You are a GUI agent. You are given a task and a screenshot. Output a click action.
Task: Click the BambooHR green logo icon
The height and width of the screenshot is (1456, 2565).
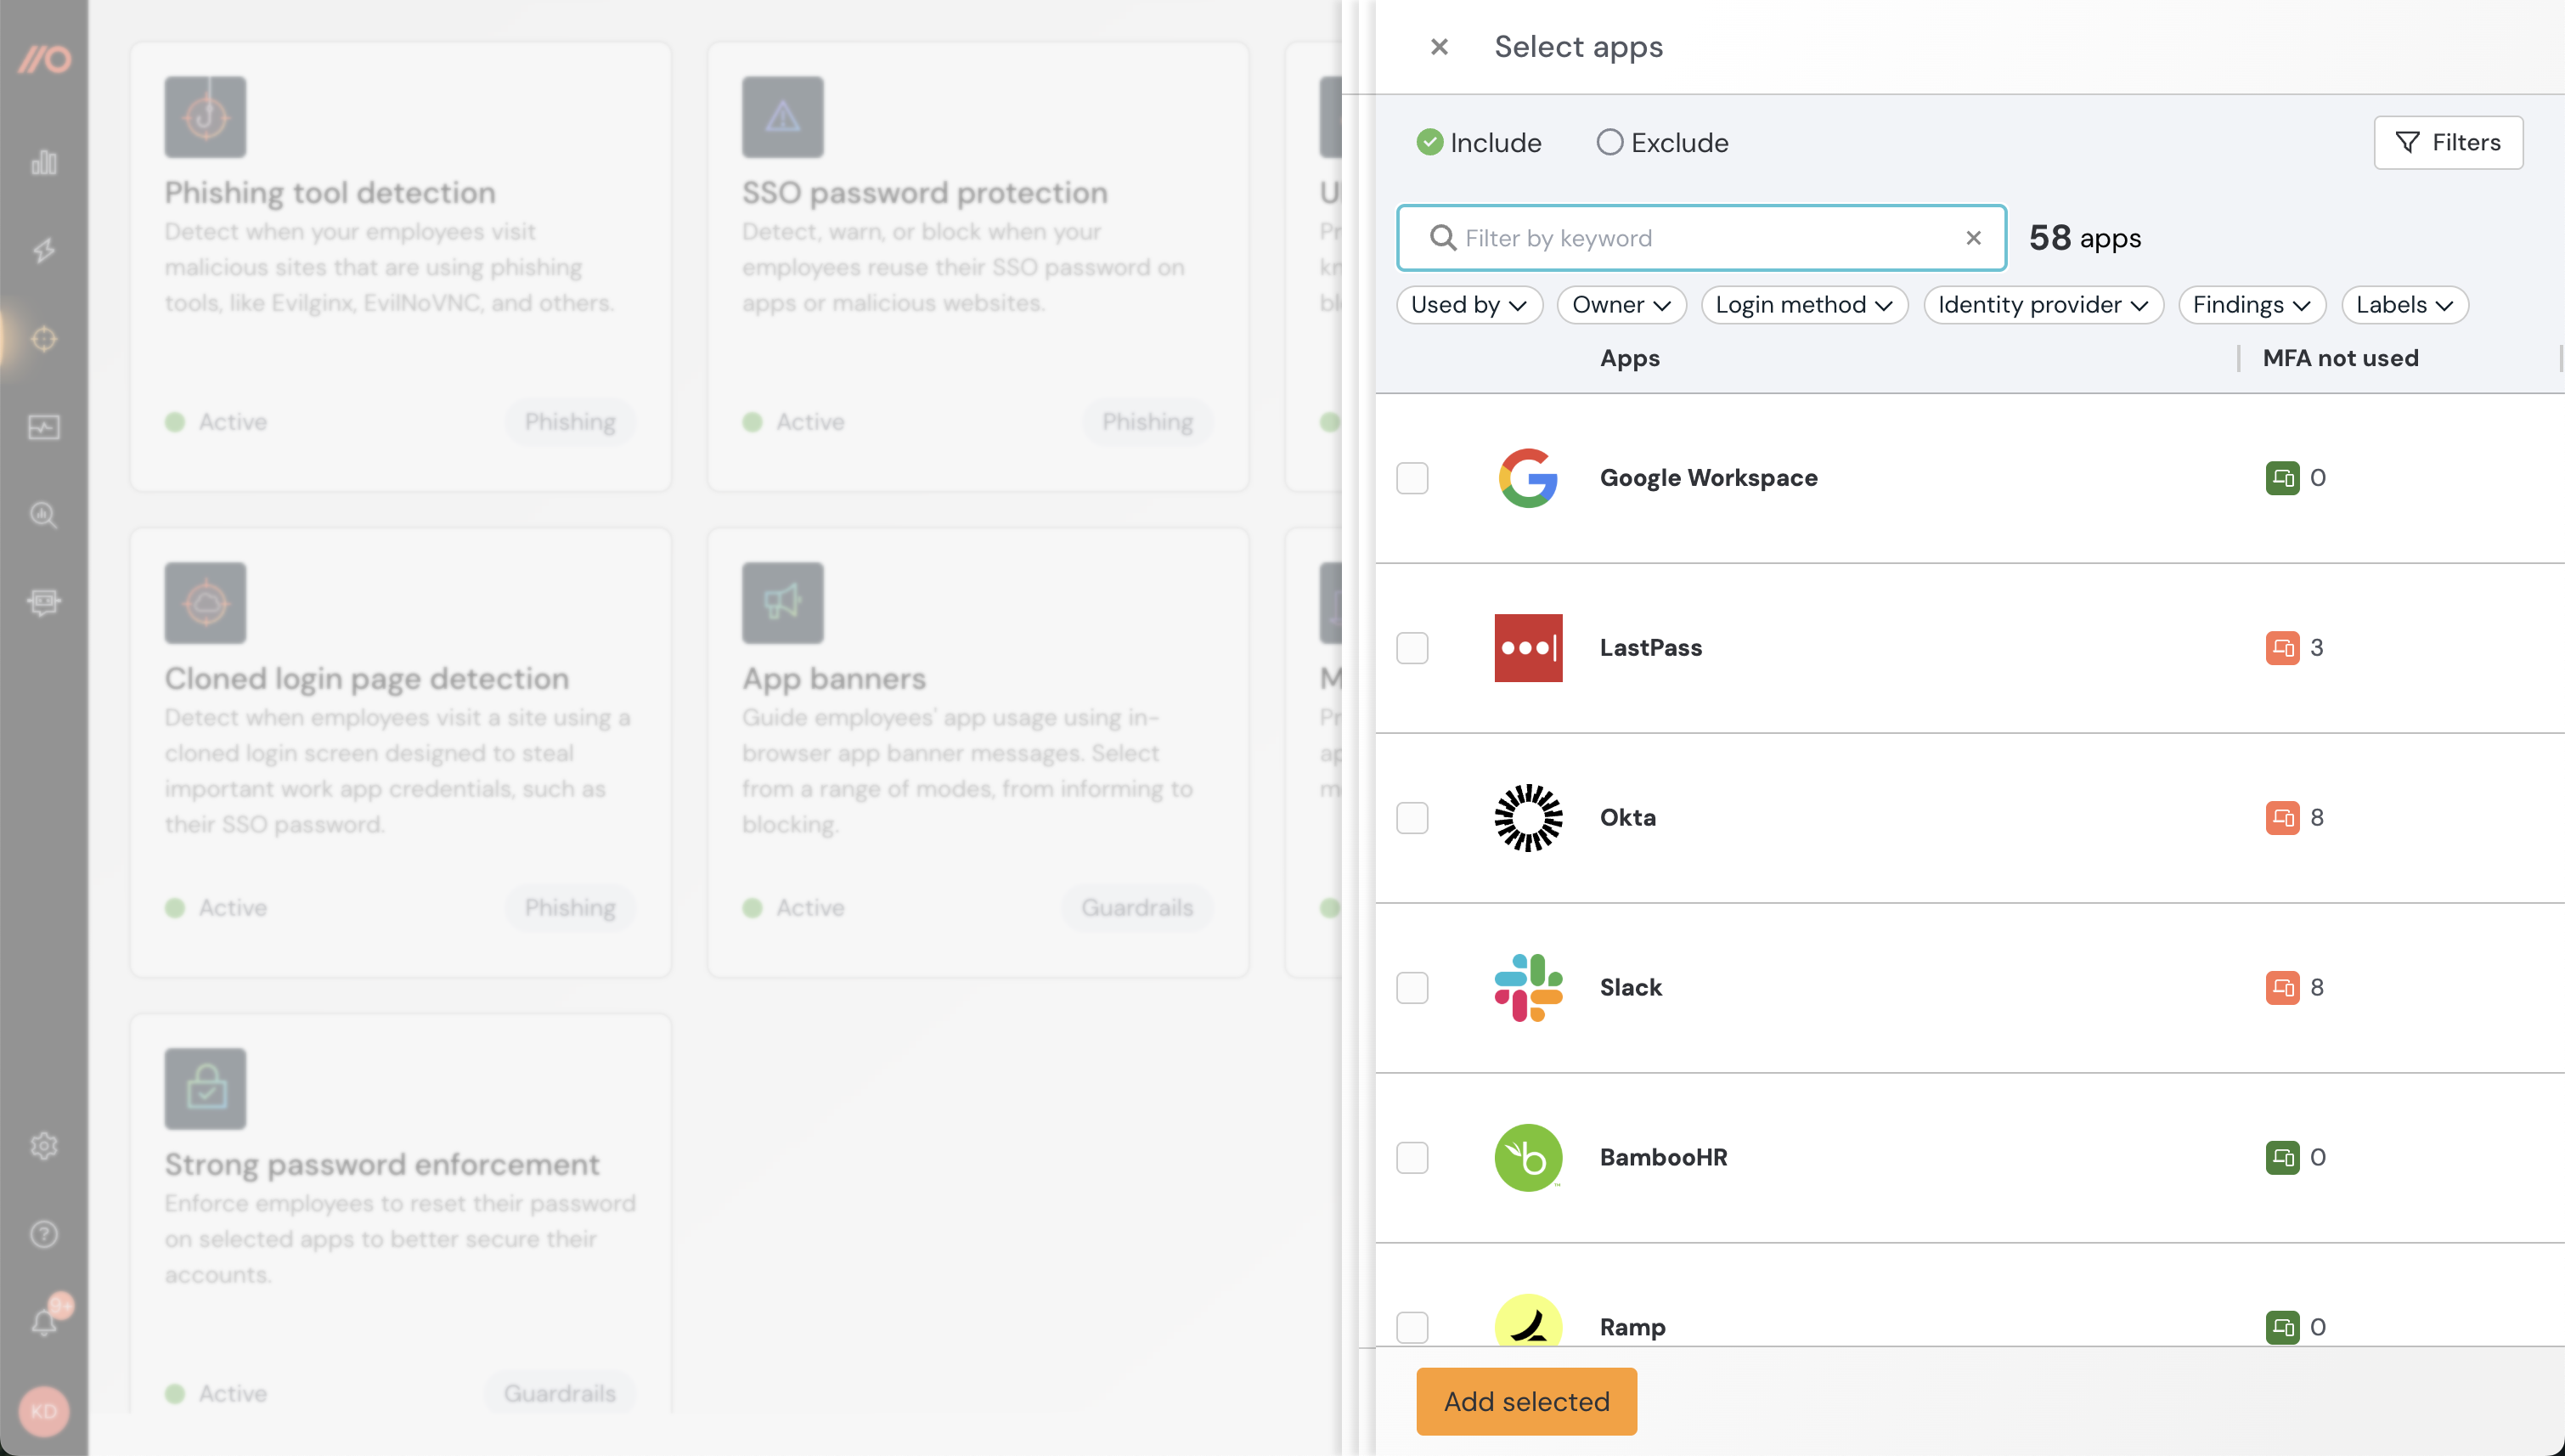(x=1527, y=1157)
